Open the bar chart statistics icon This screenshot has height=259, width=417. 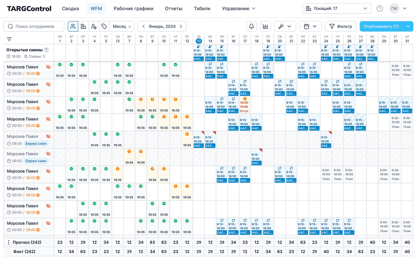coord(266,26)
